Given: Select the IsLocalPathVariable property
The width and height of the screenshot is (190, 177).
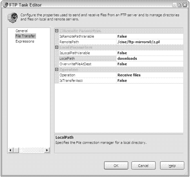Looking at the screenshot, I should coord(87,53).
